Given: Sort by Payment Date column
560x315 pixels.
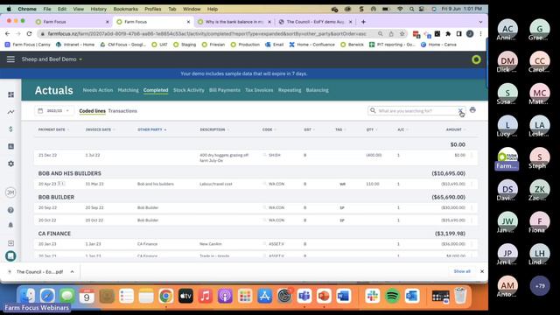Looking at the screenshot, I should click(53, 129).
